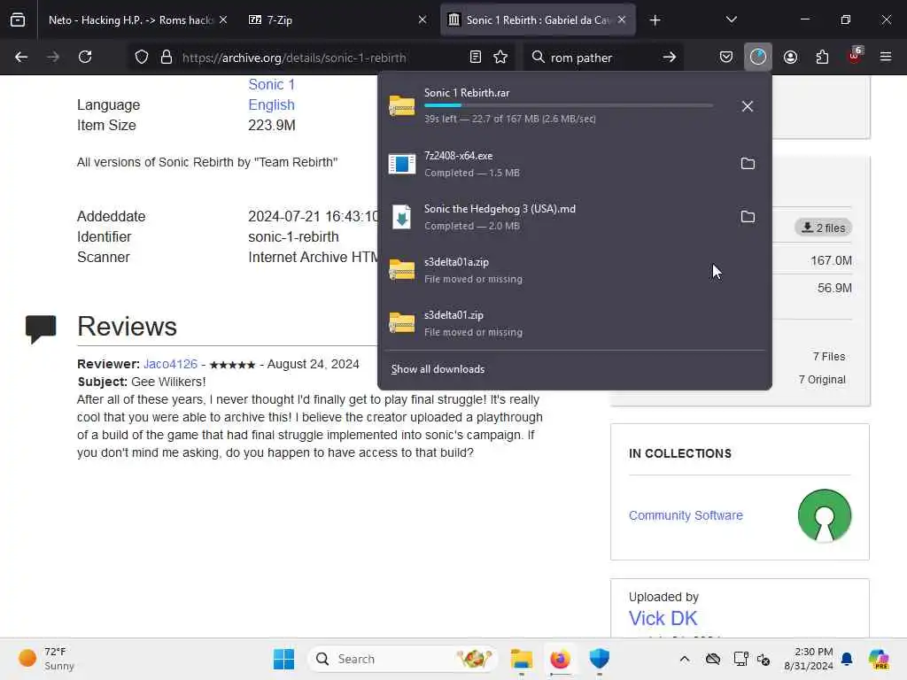This screenshot has width=907, height=680.
Task: Open weather widget showing 72°F Sunny
Action: pyautogui.click(x=46, y=659)
